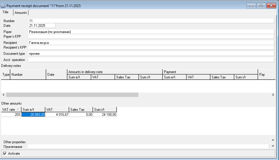Click the Number input field

151,21
